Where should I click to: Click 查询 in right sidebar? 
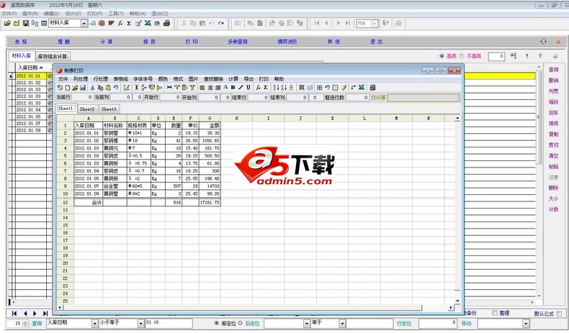click(553, 70)
